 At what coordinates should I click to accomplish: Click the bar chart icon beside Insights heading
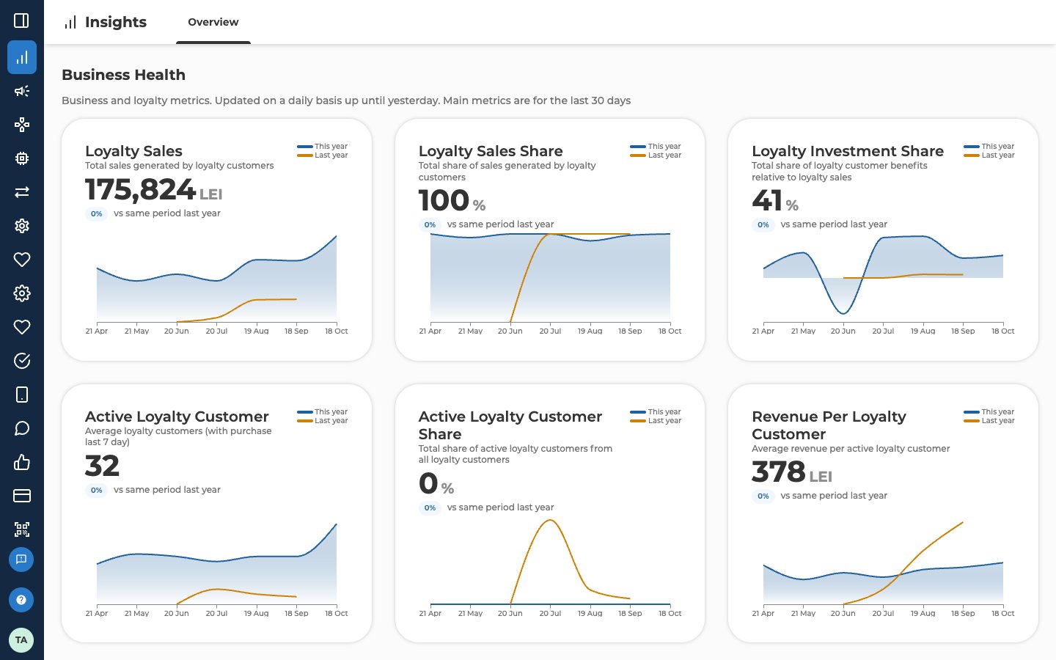(70, 23)
